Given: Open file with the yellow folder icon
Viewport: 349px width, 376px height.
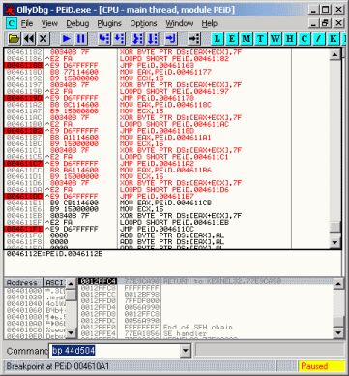Looking at the screenshot, I should click(14, 39).
